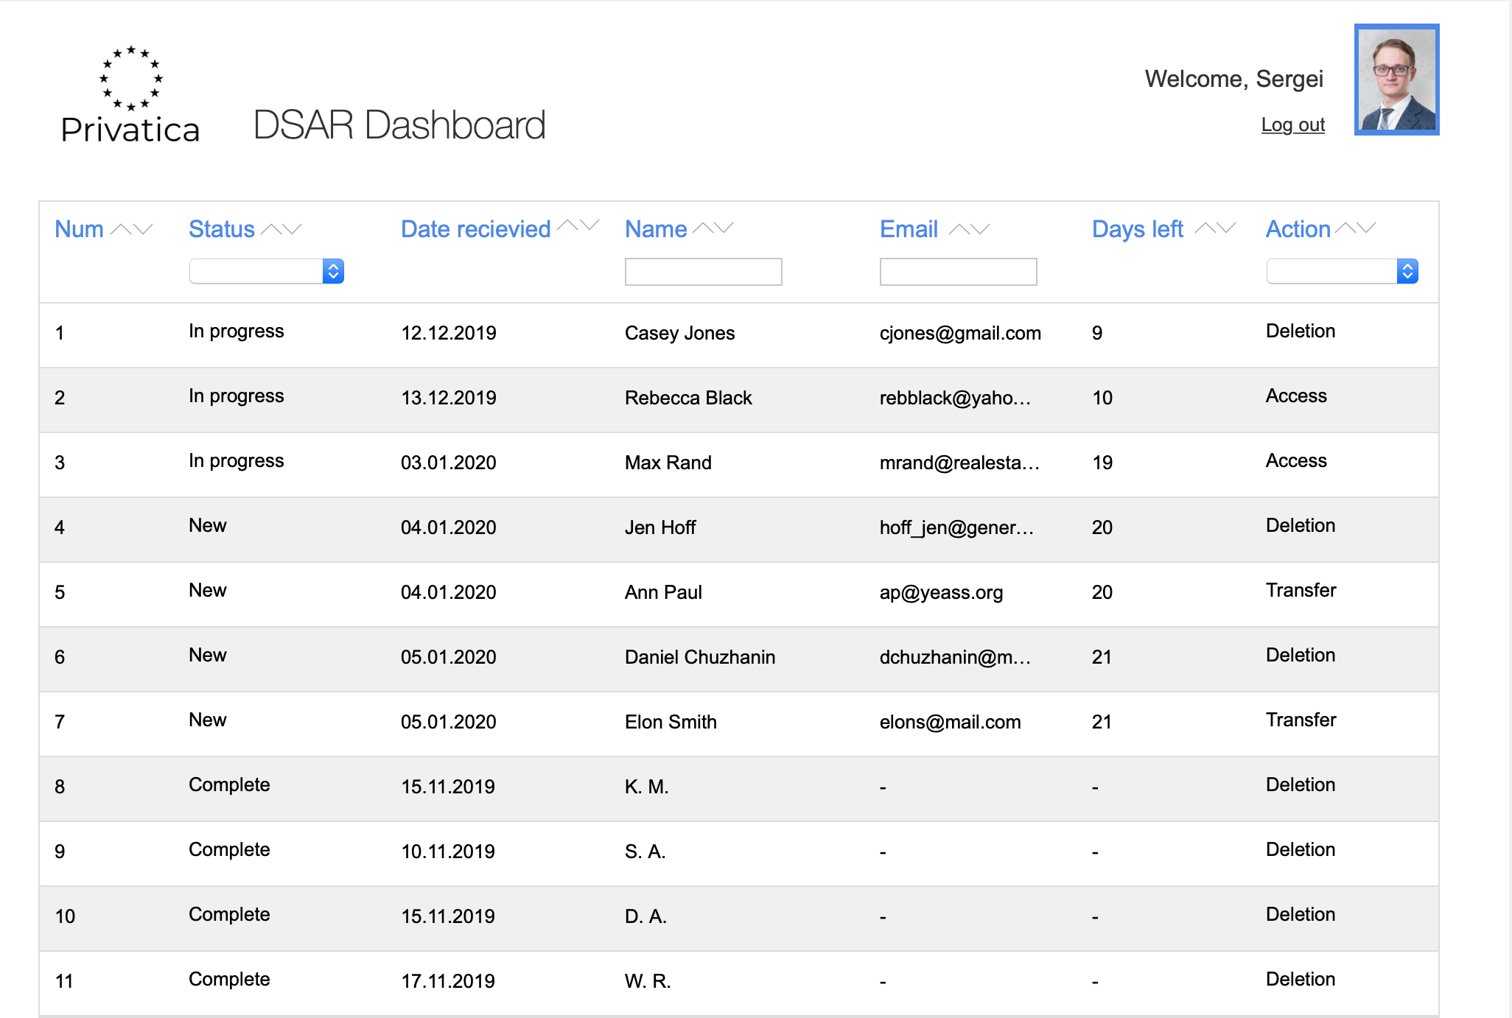Click the Name filter text field

click(703, 272)
